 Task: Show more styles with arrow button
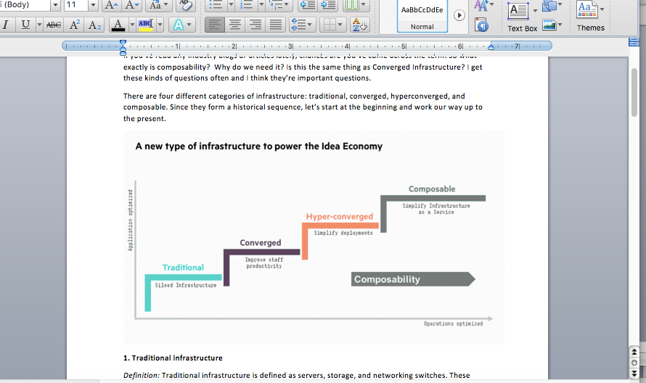[x=459, y=15]
